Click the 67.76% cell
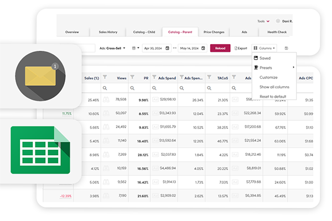The width and height of the screenshot is (332, 221). click(280, 128)
